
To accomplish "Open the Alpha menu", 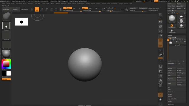I will click(4, 4).
